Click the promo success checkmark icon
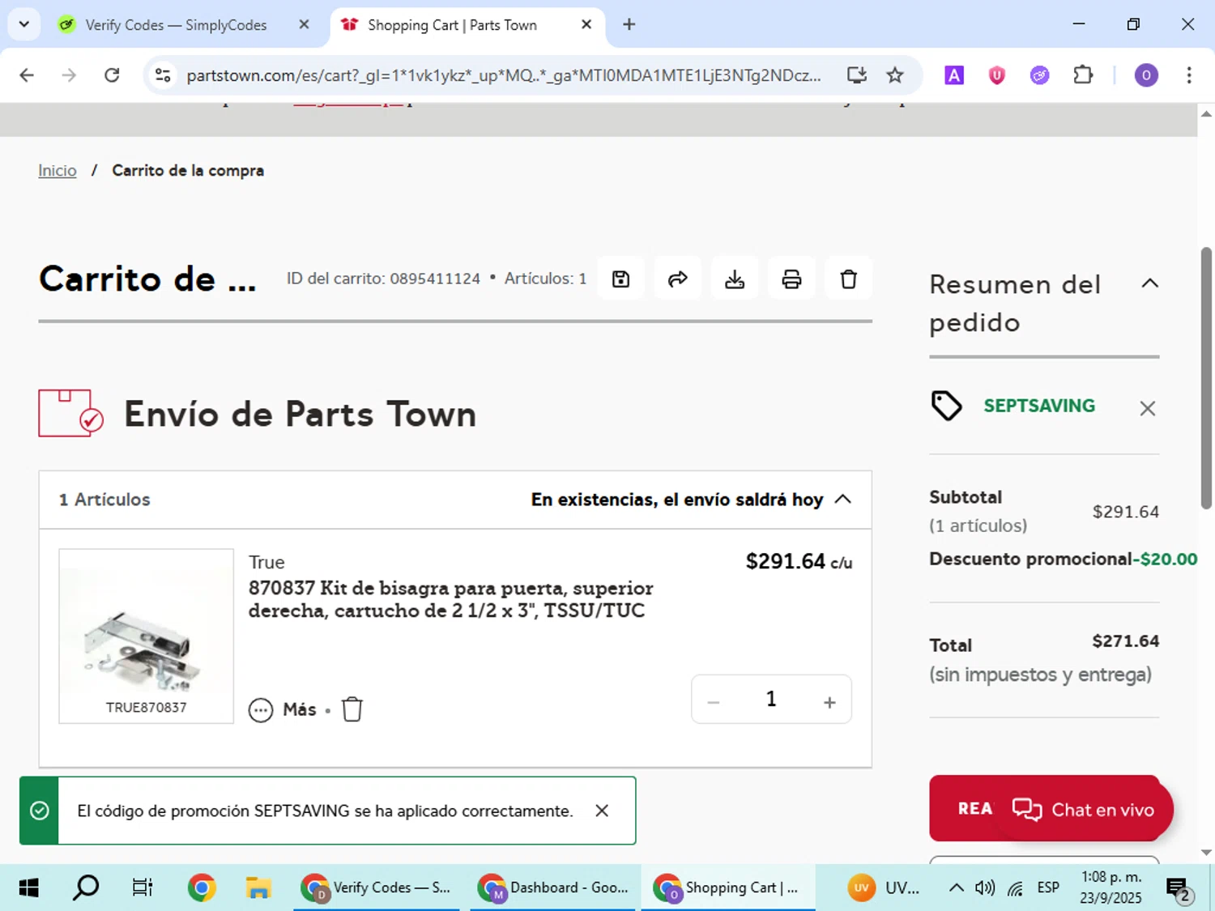Screen dimensions: 1215x911 39,811
